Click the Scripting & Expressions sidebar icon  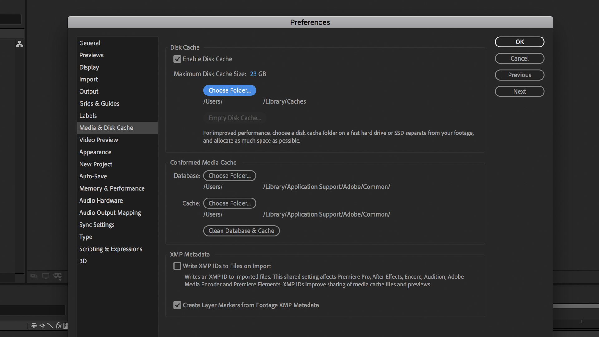point(111,248)
